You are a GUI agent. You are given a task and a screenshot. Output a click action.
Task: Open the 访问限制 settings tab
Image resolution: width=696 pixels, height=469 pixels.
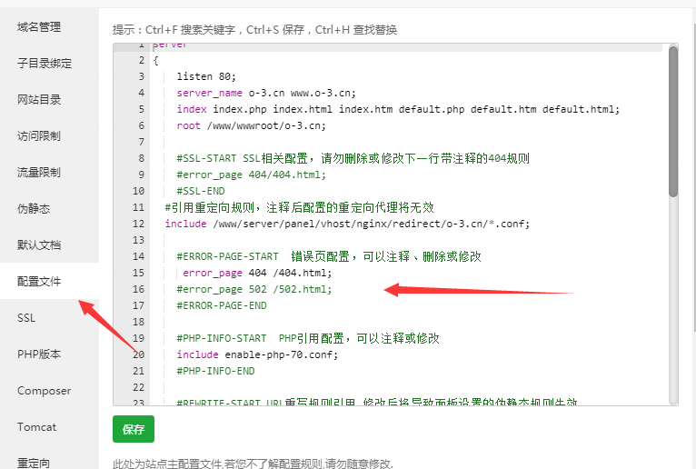coord(39,136)
